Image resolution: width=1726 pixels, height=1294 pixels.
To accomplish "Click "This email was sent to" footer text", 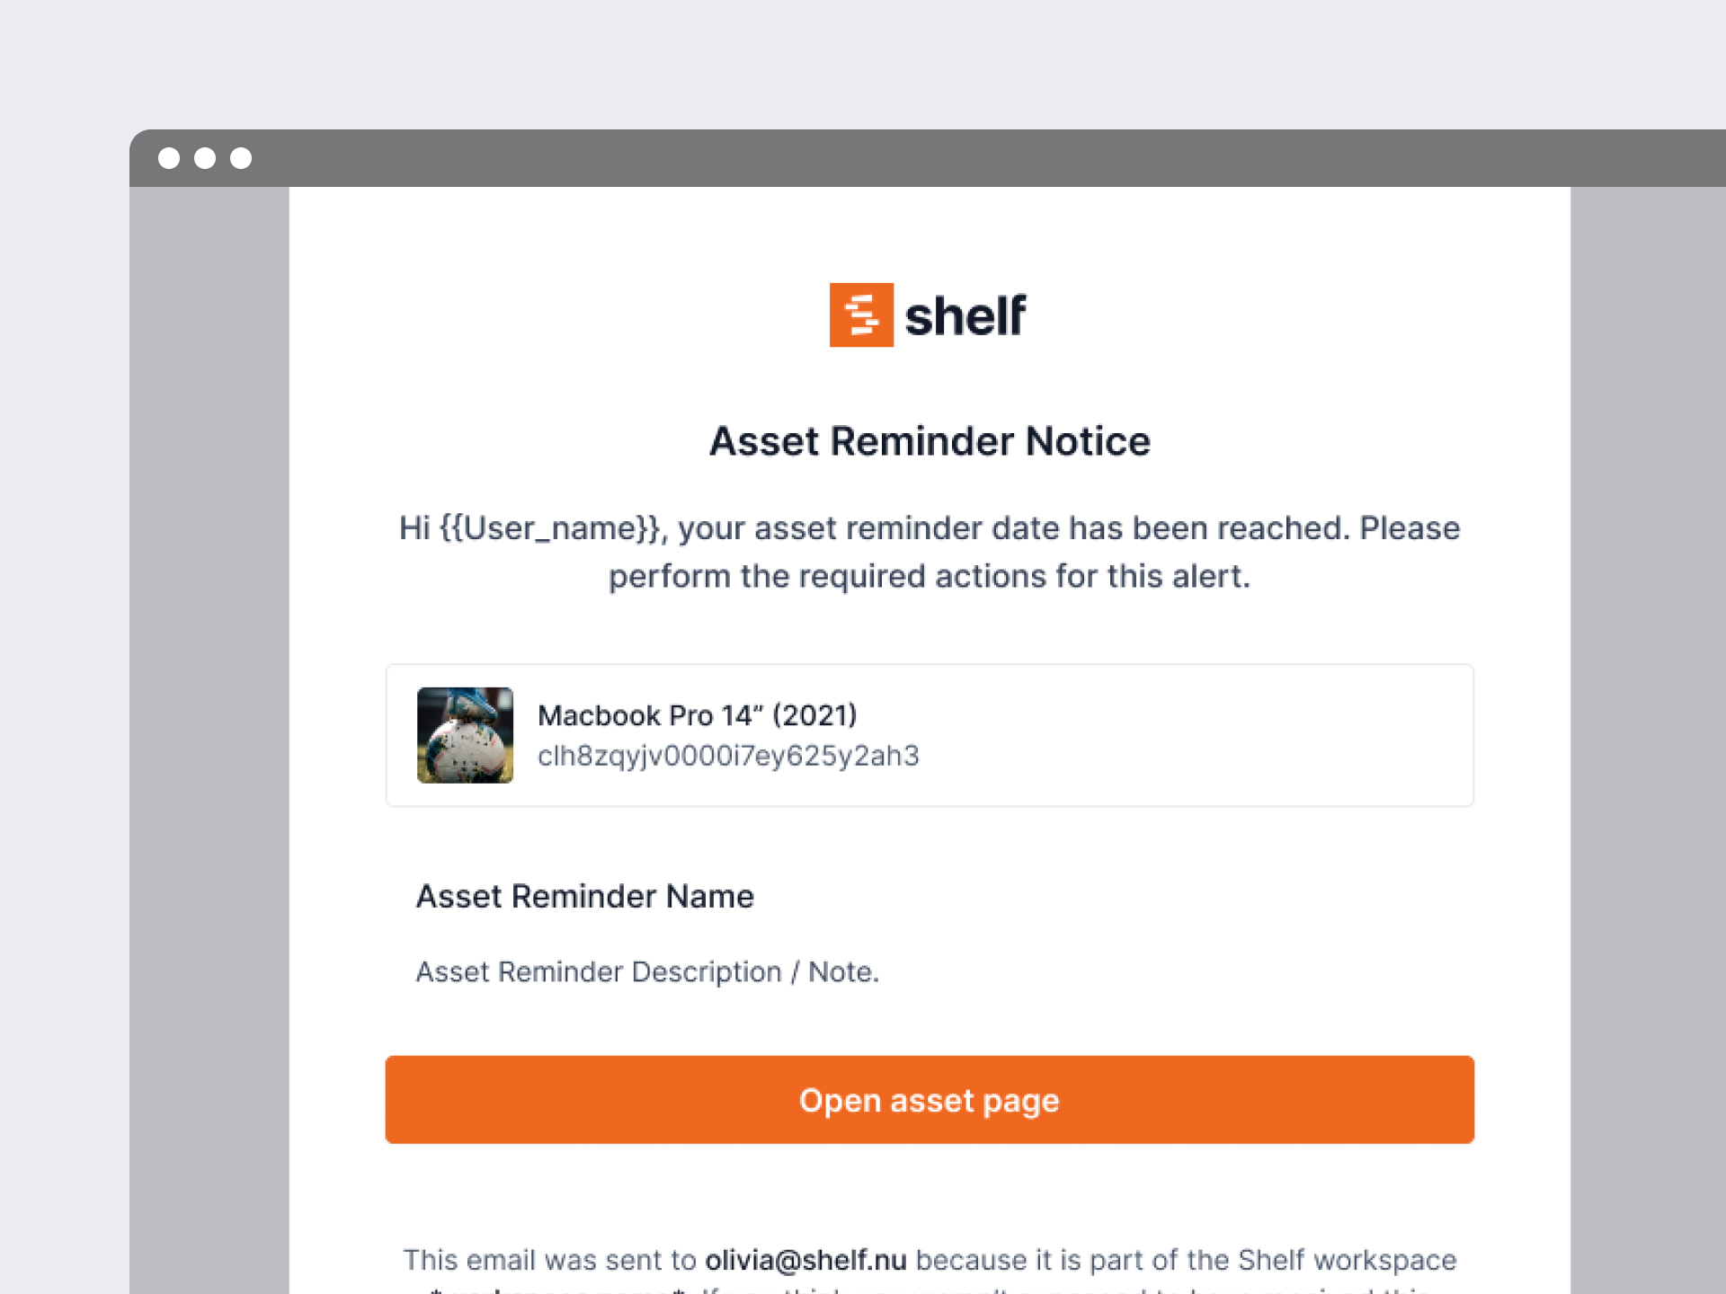I will 549,1260.
